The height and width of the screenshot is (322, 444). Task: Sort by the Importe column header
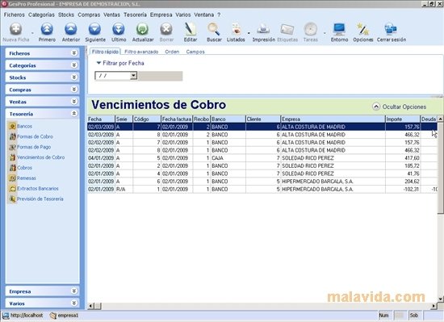tap(402, 119)
